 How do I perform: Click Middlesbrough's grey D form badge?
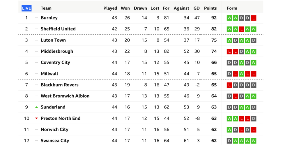(x=241, y=52)
